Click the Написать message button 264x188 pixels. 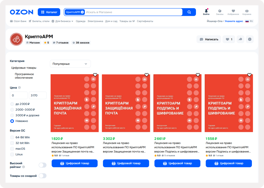coord(209,39)
